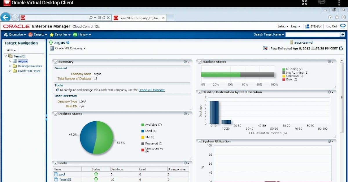The height and width of the screenshot is (182, 348).
Task: Open the View dropdown in Target Navigation
Action: [11, 50]
